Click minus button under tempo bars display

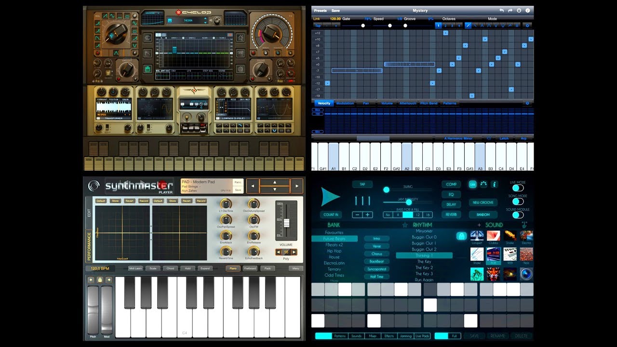[x=358, y=215]
